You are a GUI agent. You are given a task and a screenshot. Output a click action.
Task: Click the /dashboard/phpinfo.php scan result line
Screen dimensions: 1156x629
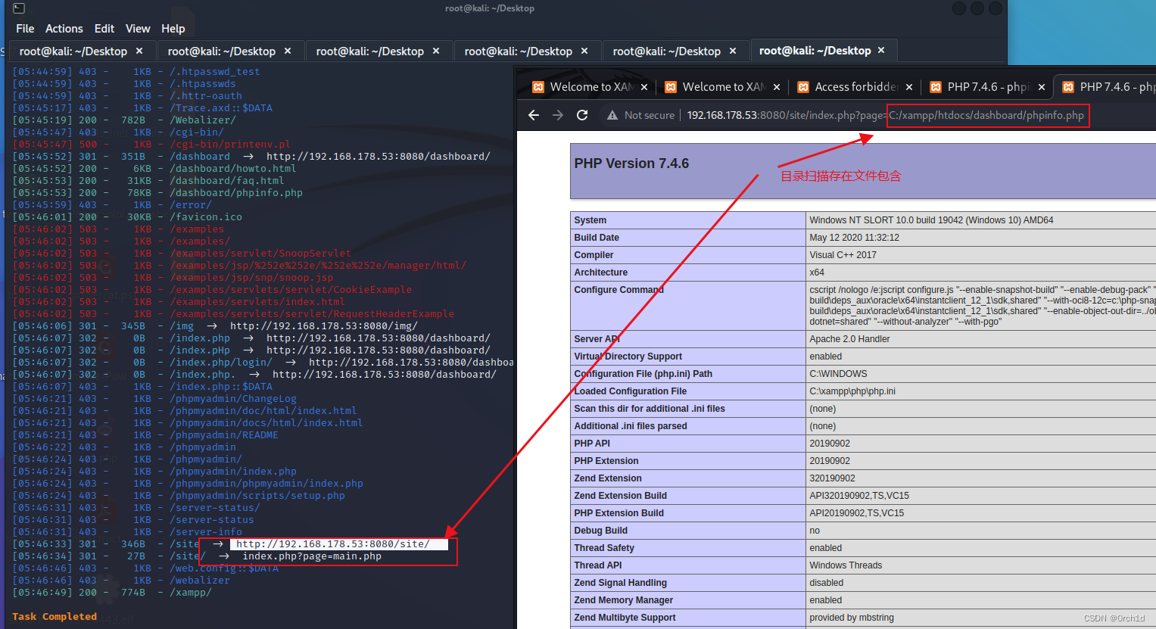pyautogui.click(x=157, y=193)
